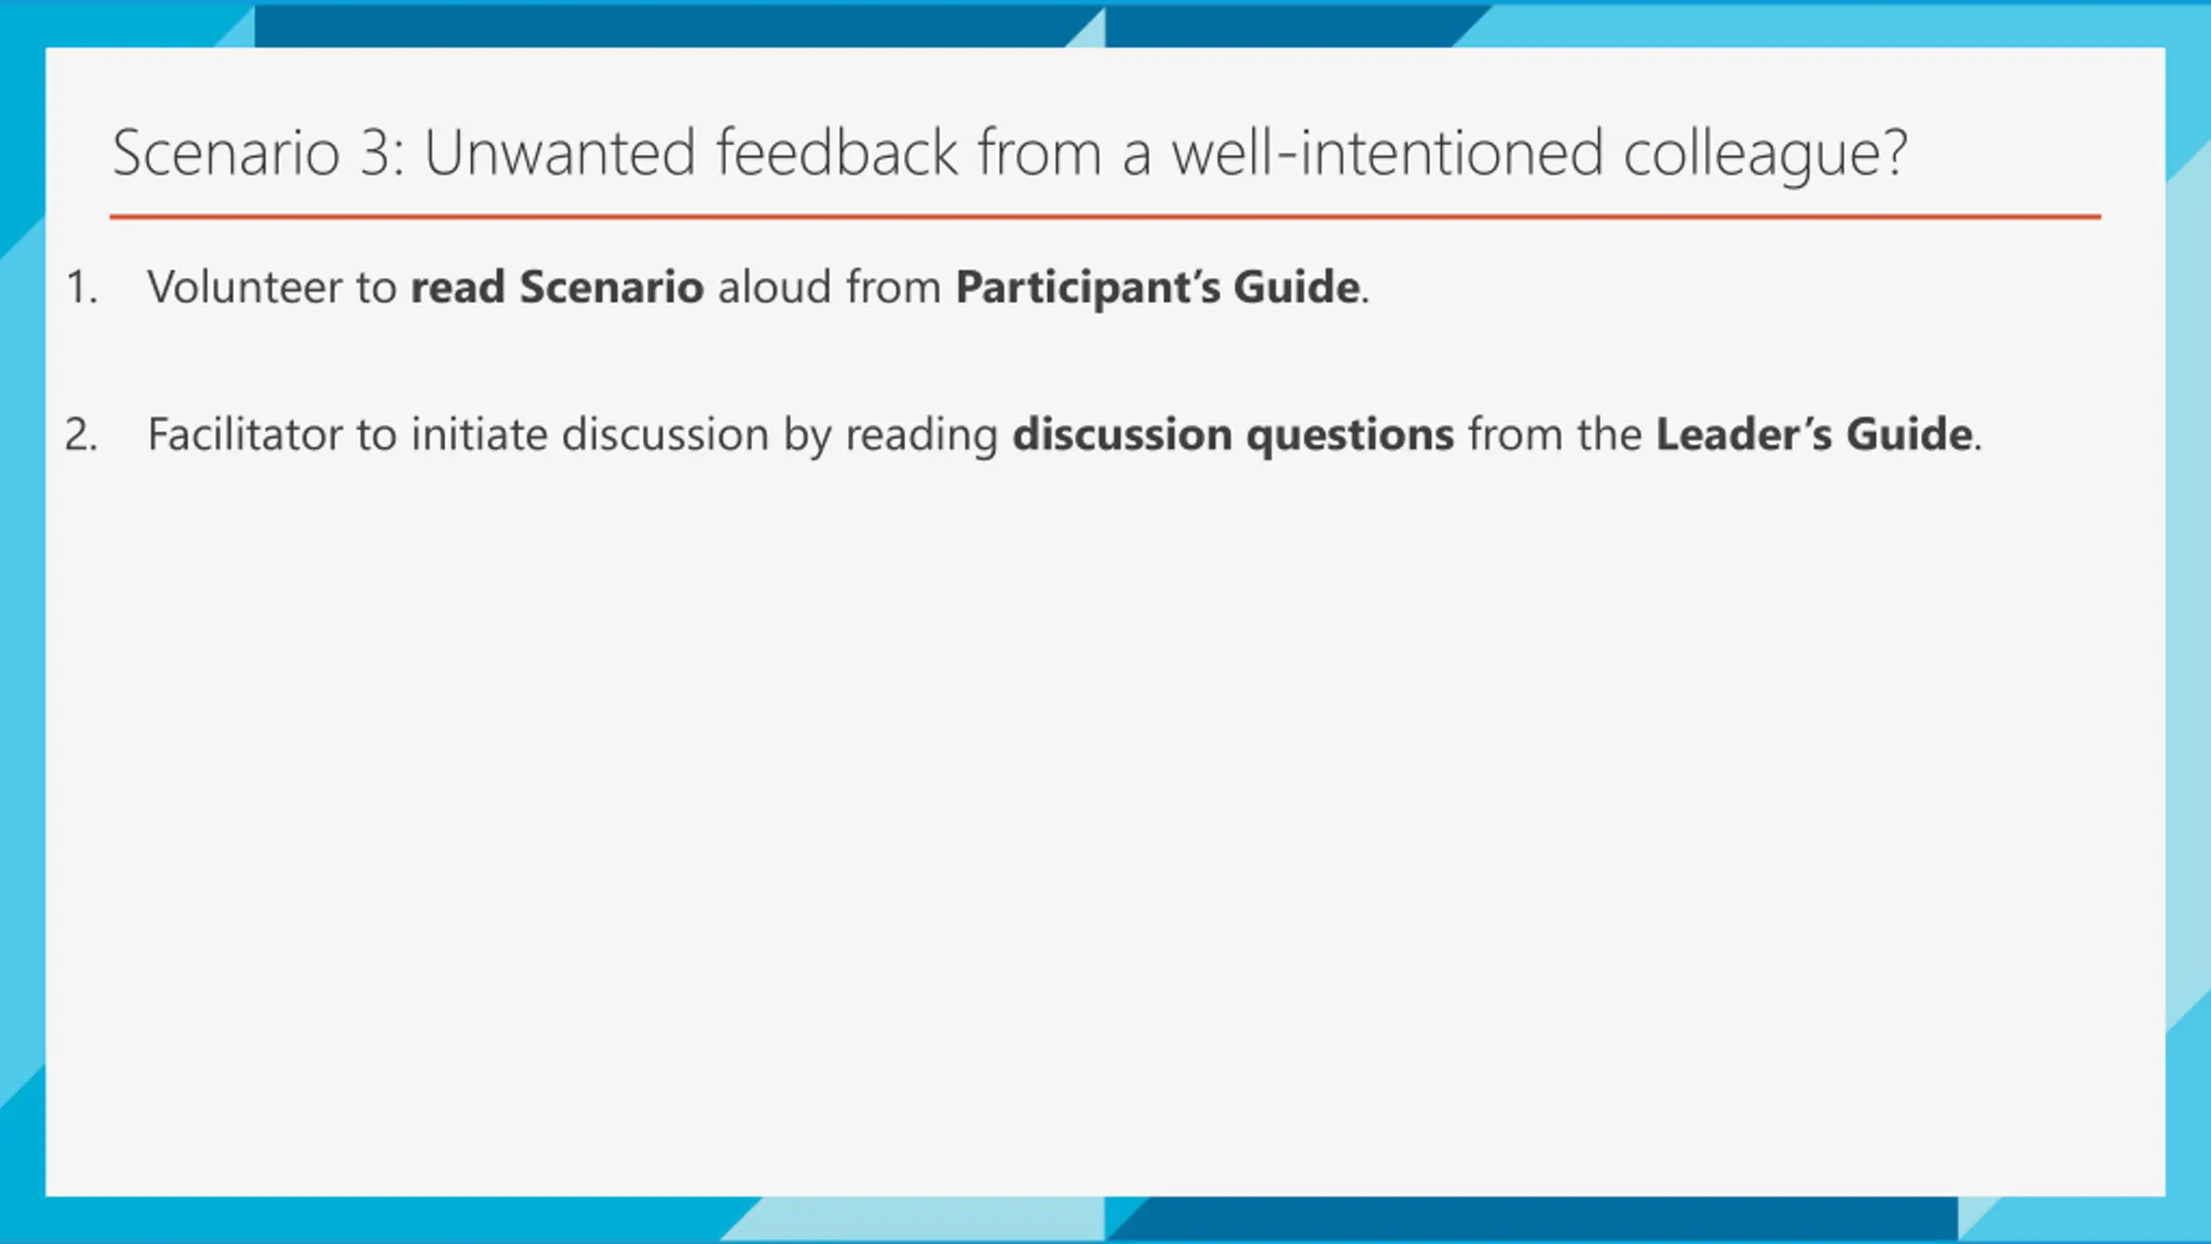2211x1244 pixels.
Task: Click the word "feedback" in the title
Action: [836, 153]
